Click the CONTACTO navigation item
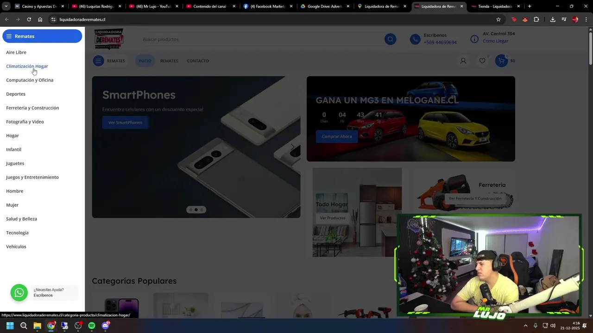 pyautogui.click(x=198, y=61)
